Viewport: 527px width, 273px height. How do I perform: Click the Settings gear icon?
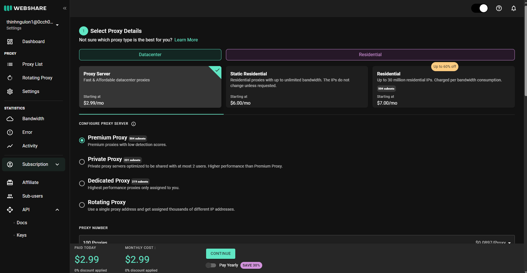10,92
